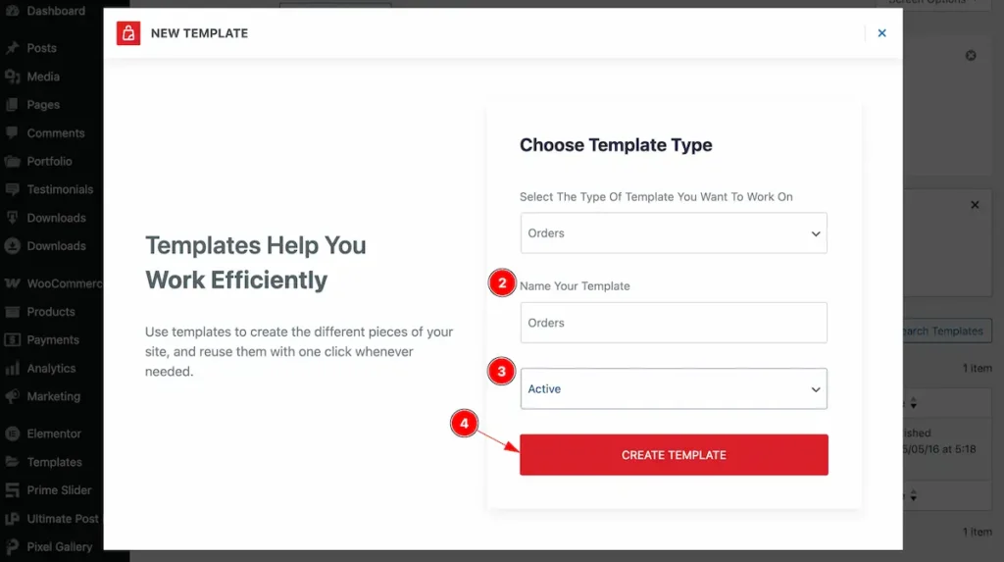Open Prime Slider from the sidebar
The image size is (1004, 562).
coord(59,490)
